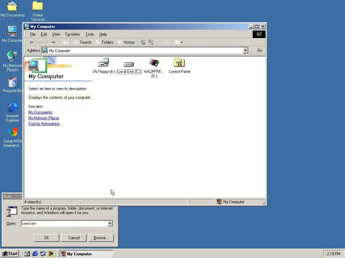Click Cancel in the Run dialog
Image resolution: width=345 pixels, height=258 pixels.
point(74,238)
